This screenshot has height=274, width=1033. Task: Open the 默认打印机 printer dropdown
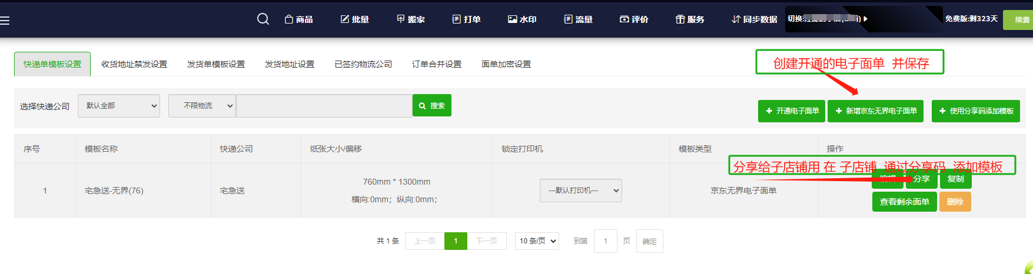(x=580, y=191)
